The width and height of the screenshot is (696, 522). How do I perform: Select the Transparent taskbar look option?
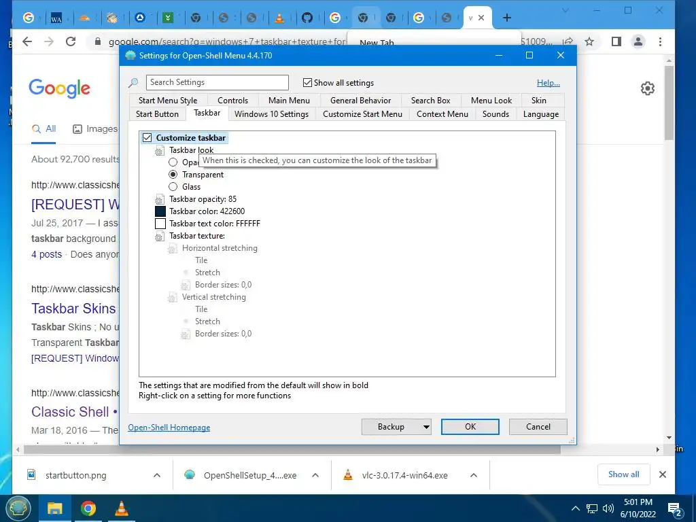[x=173, y=175]
